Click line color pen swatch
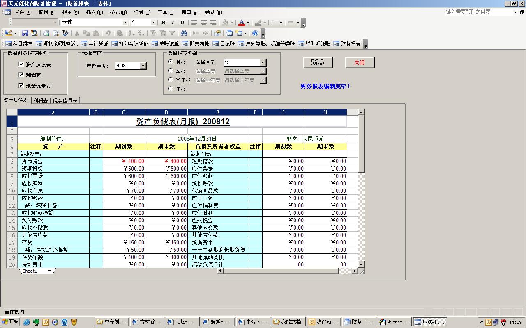Image resolution: width=526 pixels, height=328 pixels. click(x=258, y=23)
